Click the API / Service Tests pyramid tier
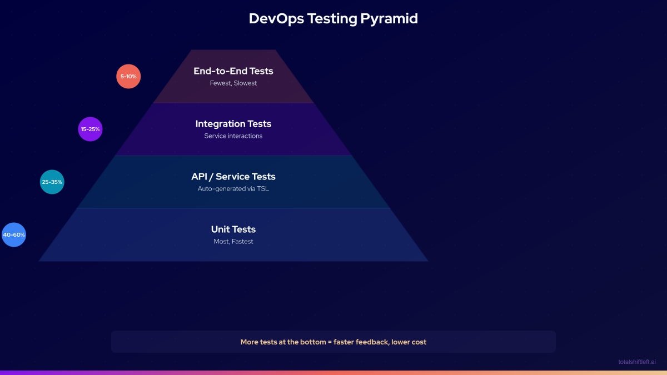667x375 pixels. pos(233,182)
